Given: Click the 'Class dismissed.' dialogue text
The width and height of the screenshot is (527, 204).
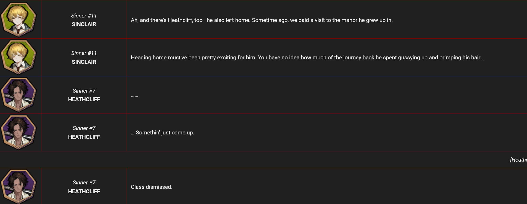Looking at the screenshot, I should tap(152, 187).
